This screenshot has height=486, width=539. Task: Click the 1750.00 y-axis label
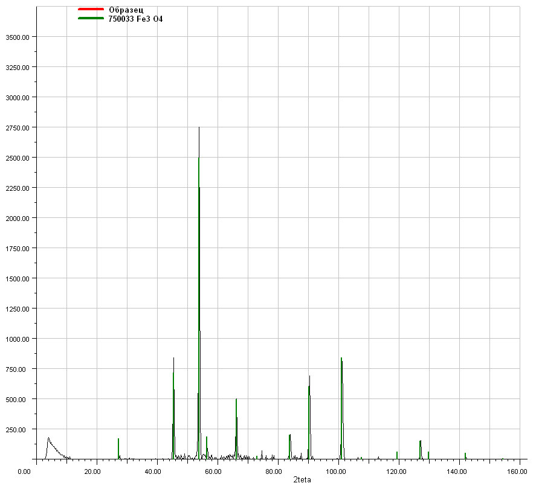(18, 249)
